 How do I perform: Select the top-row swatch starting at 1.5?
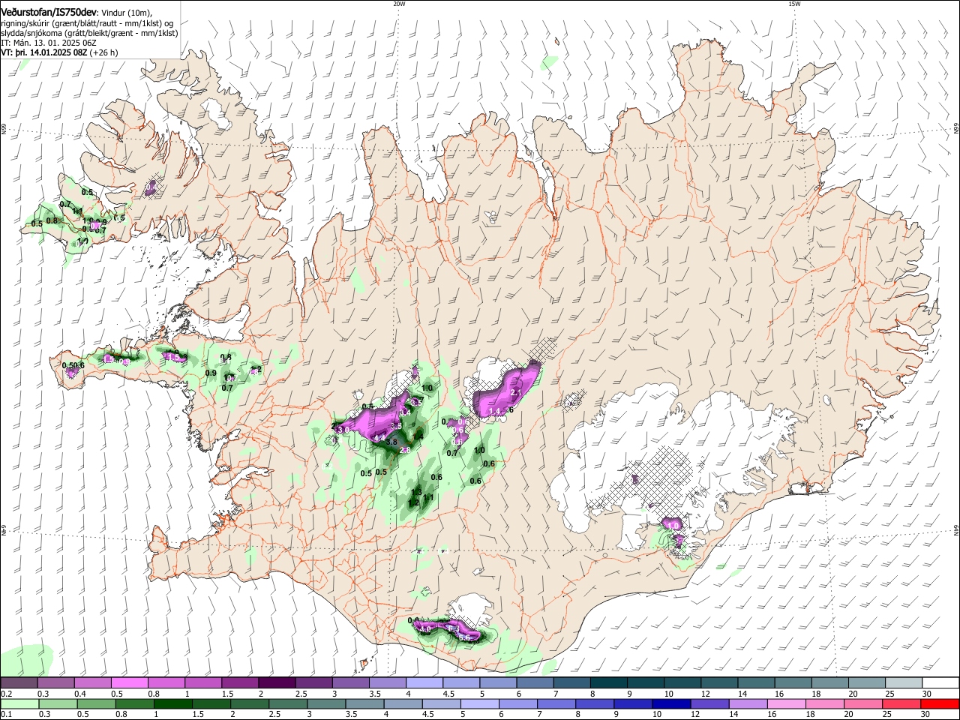point(240,683)
